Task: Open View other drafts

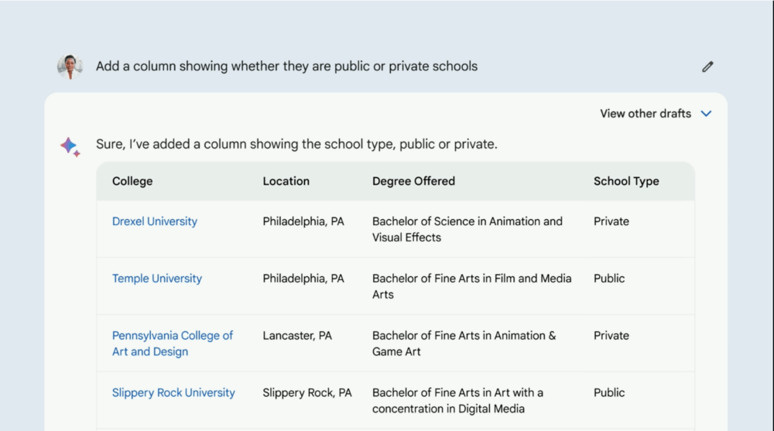Action: pyautogui.click(x=646, y=114)
